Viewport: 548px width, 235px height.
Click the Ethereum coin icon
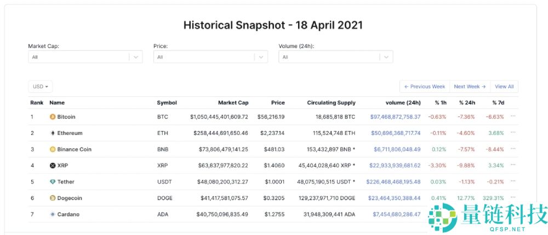point(53,133)
